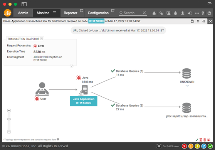Click the alarm bell icon

[x=175, y=13]
